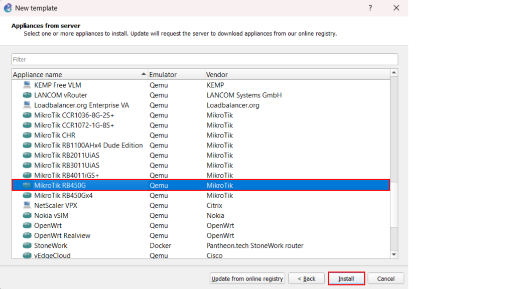This screenshot has width=514, height=289.
Task: Go back with the Back button
Action: (306, 278)
